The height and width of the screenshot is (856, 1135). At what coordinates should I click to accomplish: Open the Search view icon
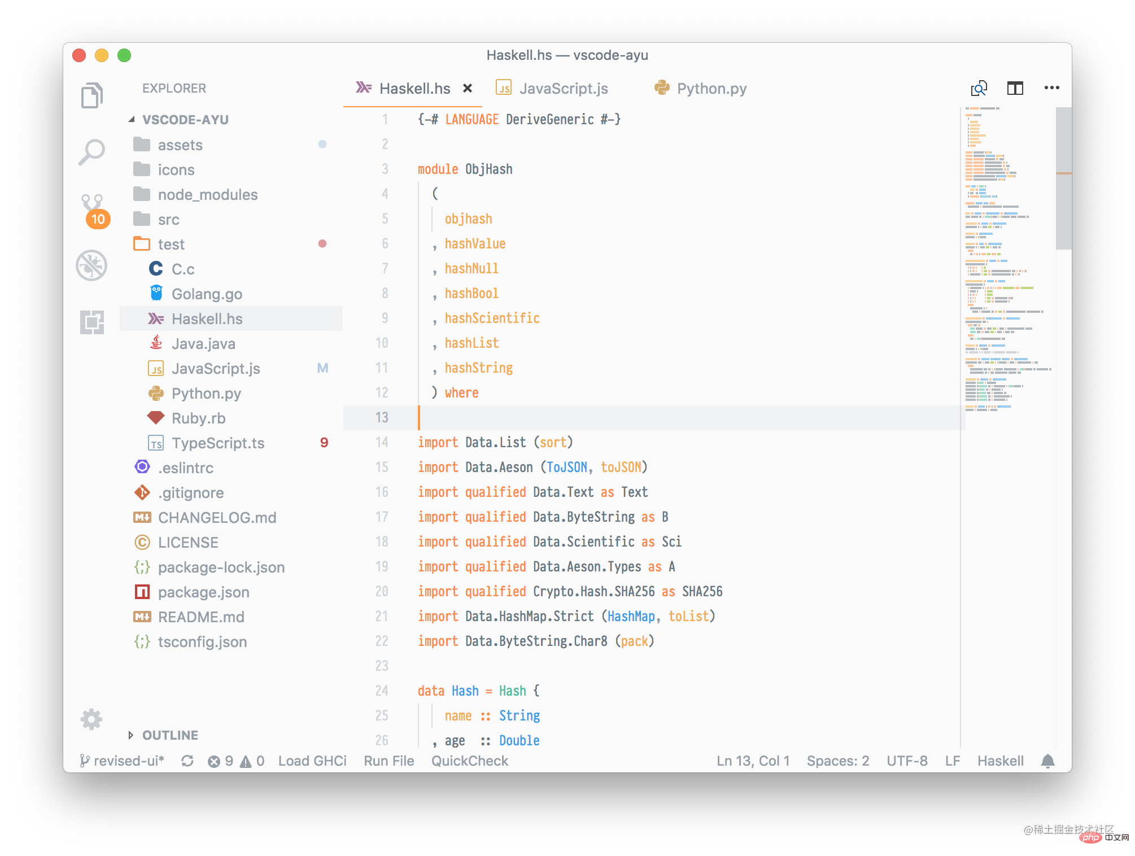[91, 152]
